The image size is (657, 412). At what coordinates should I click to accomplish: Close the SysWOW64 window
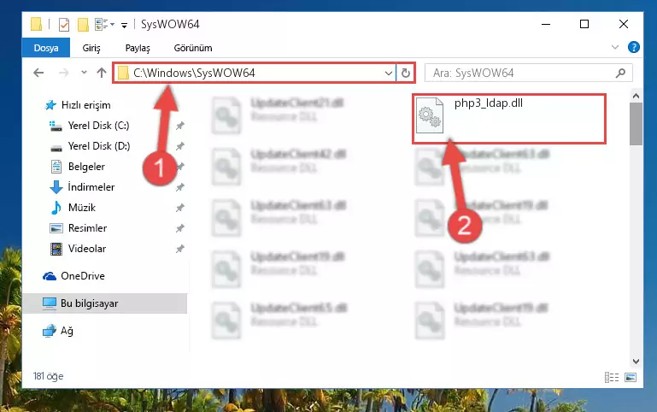pos(624,24)
